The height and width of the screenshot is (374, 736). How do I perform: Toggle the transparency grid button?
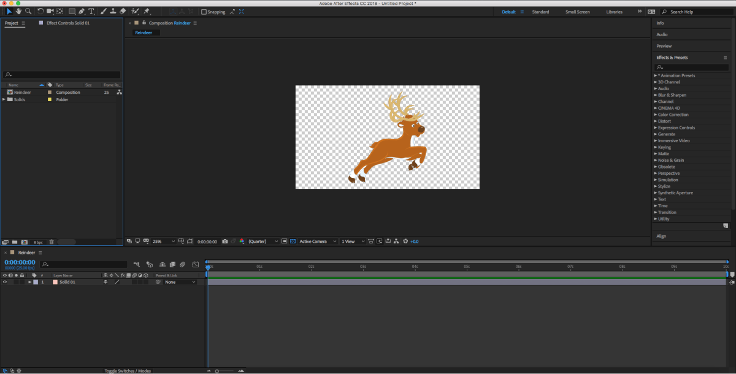pyautogui.click(x=293, y=242)
